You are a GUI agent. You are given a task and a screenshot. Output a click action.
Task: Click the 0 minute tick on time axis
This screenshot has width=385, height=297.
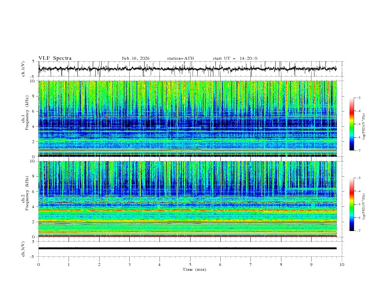[x=38, y=264]
